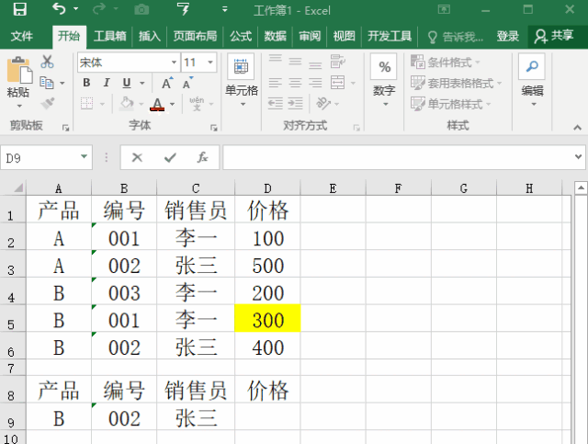
Task: Click the 登录 sign-in button
Action: click(508, 36)
